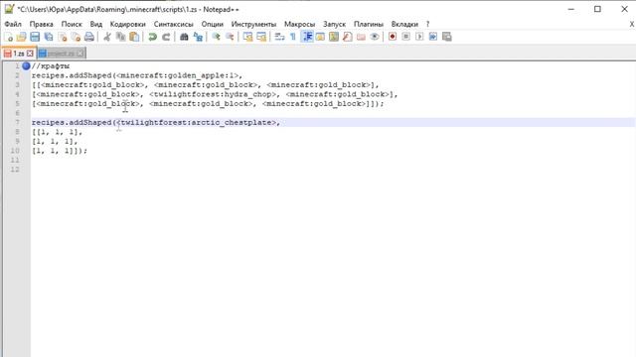The image size is (636, 357).
Task: Create a new document via toolbar
Action: (8, 37)
